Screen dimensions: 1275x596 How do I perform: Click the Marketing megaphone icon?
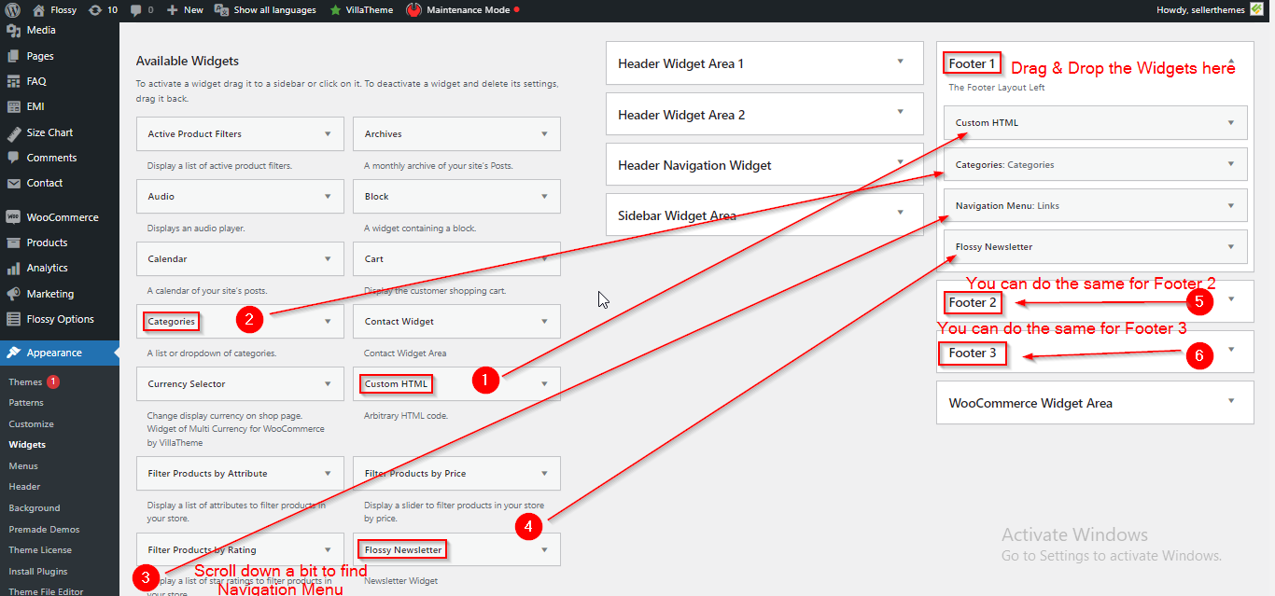point(13,294)
